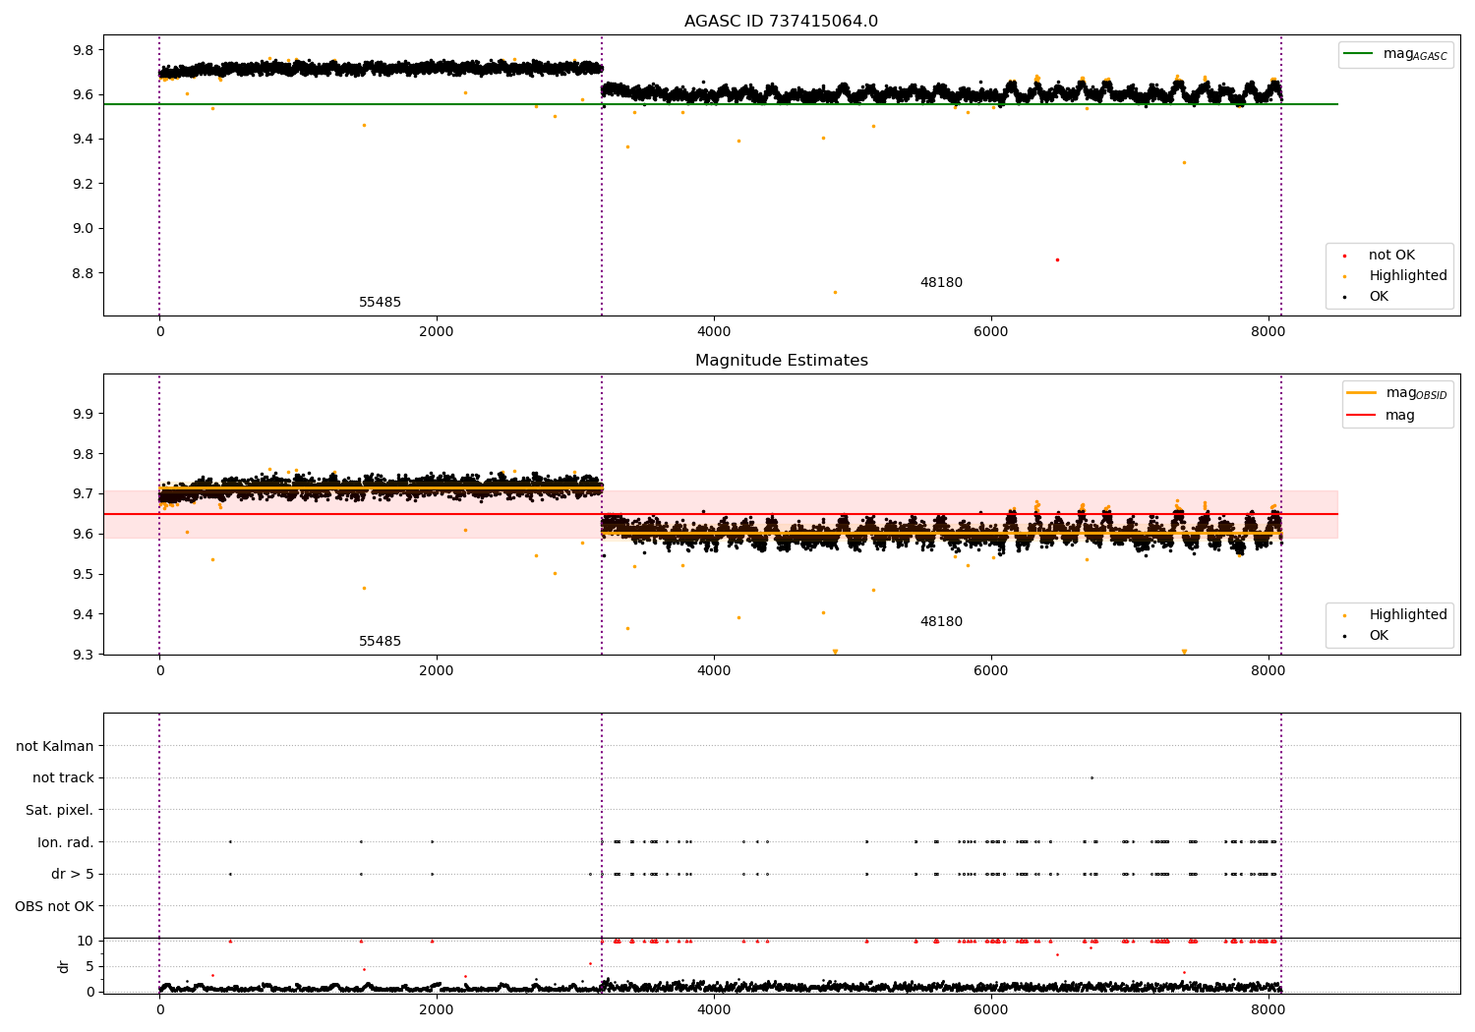The width and height of the screenshot is (1475, 1032).
Task: Click 'OK' legend label in top plot's lower legend
Action: [x=1379, y=297]
